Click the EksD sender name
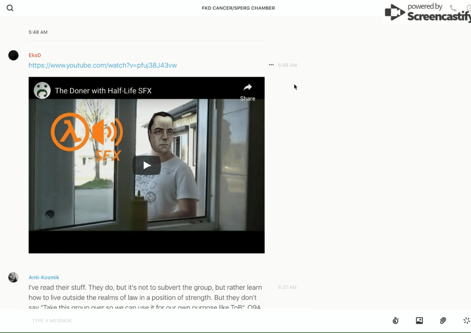Viewport: 471px width, 333px height. [x=35, y=55]
